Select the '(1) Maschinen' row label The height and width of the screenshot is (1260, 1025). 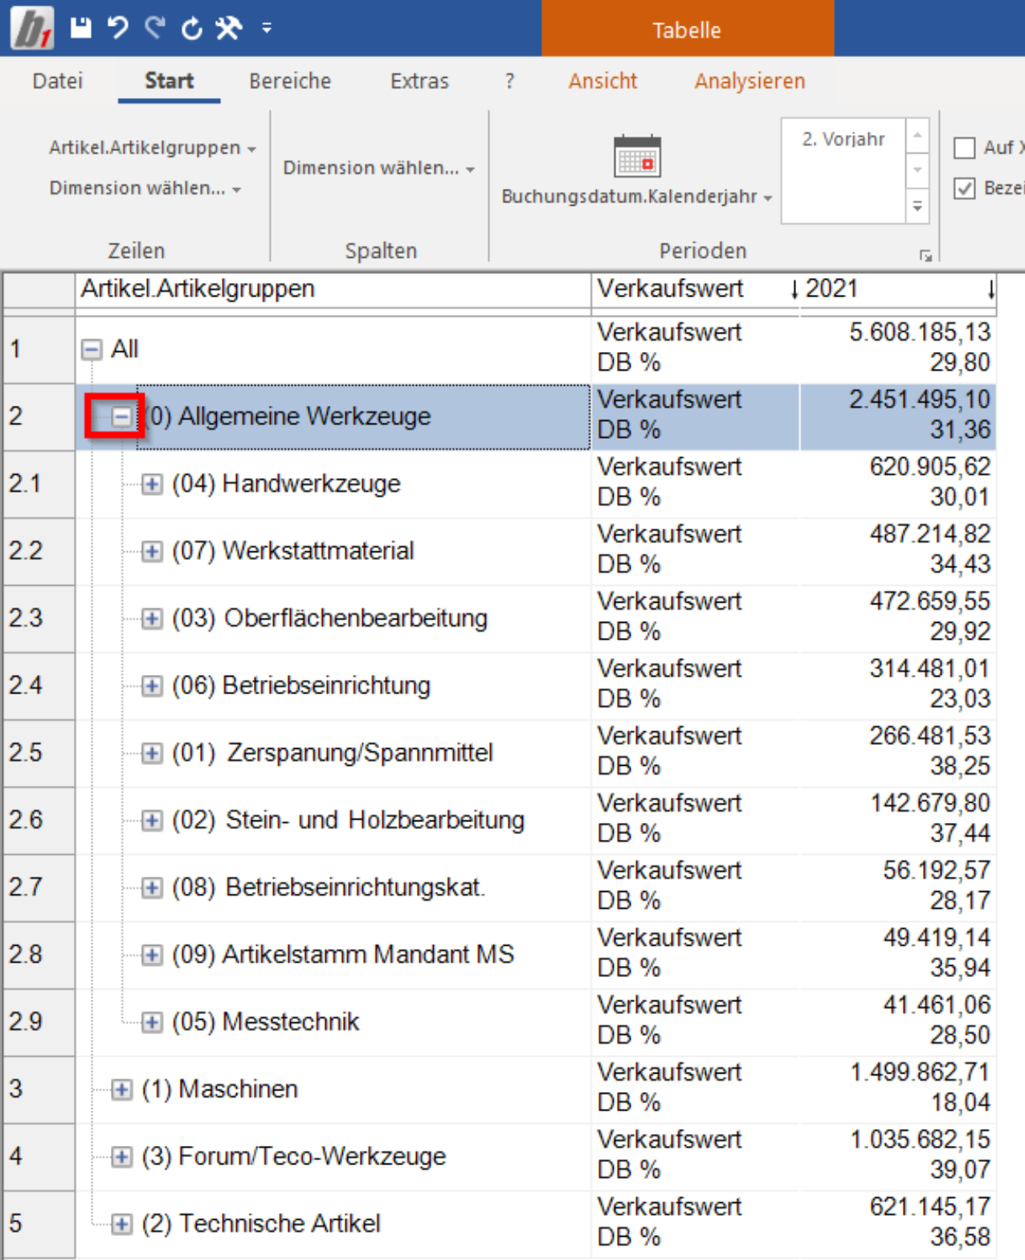point(219,1090)
